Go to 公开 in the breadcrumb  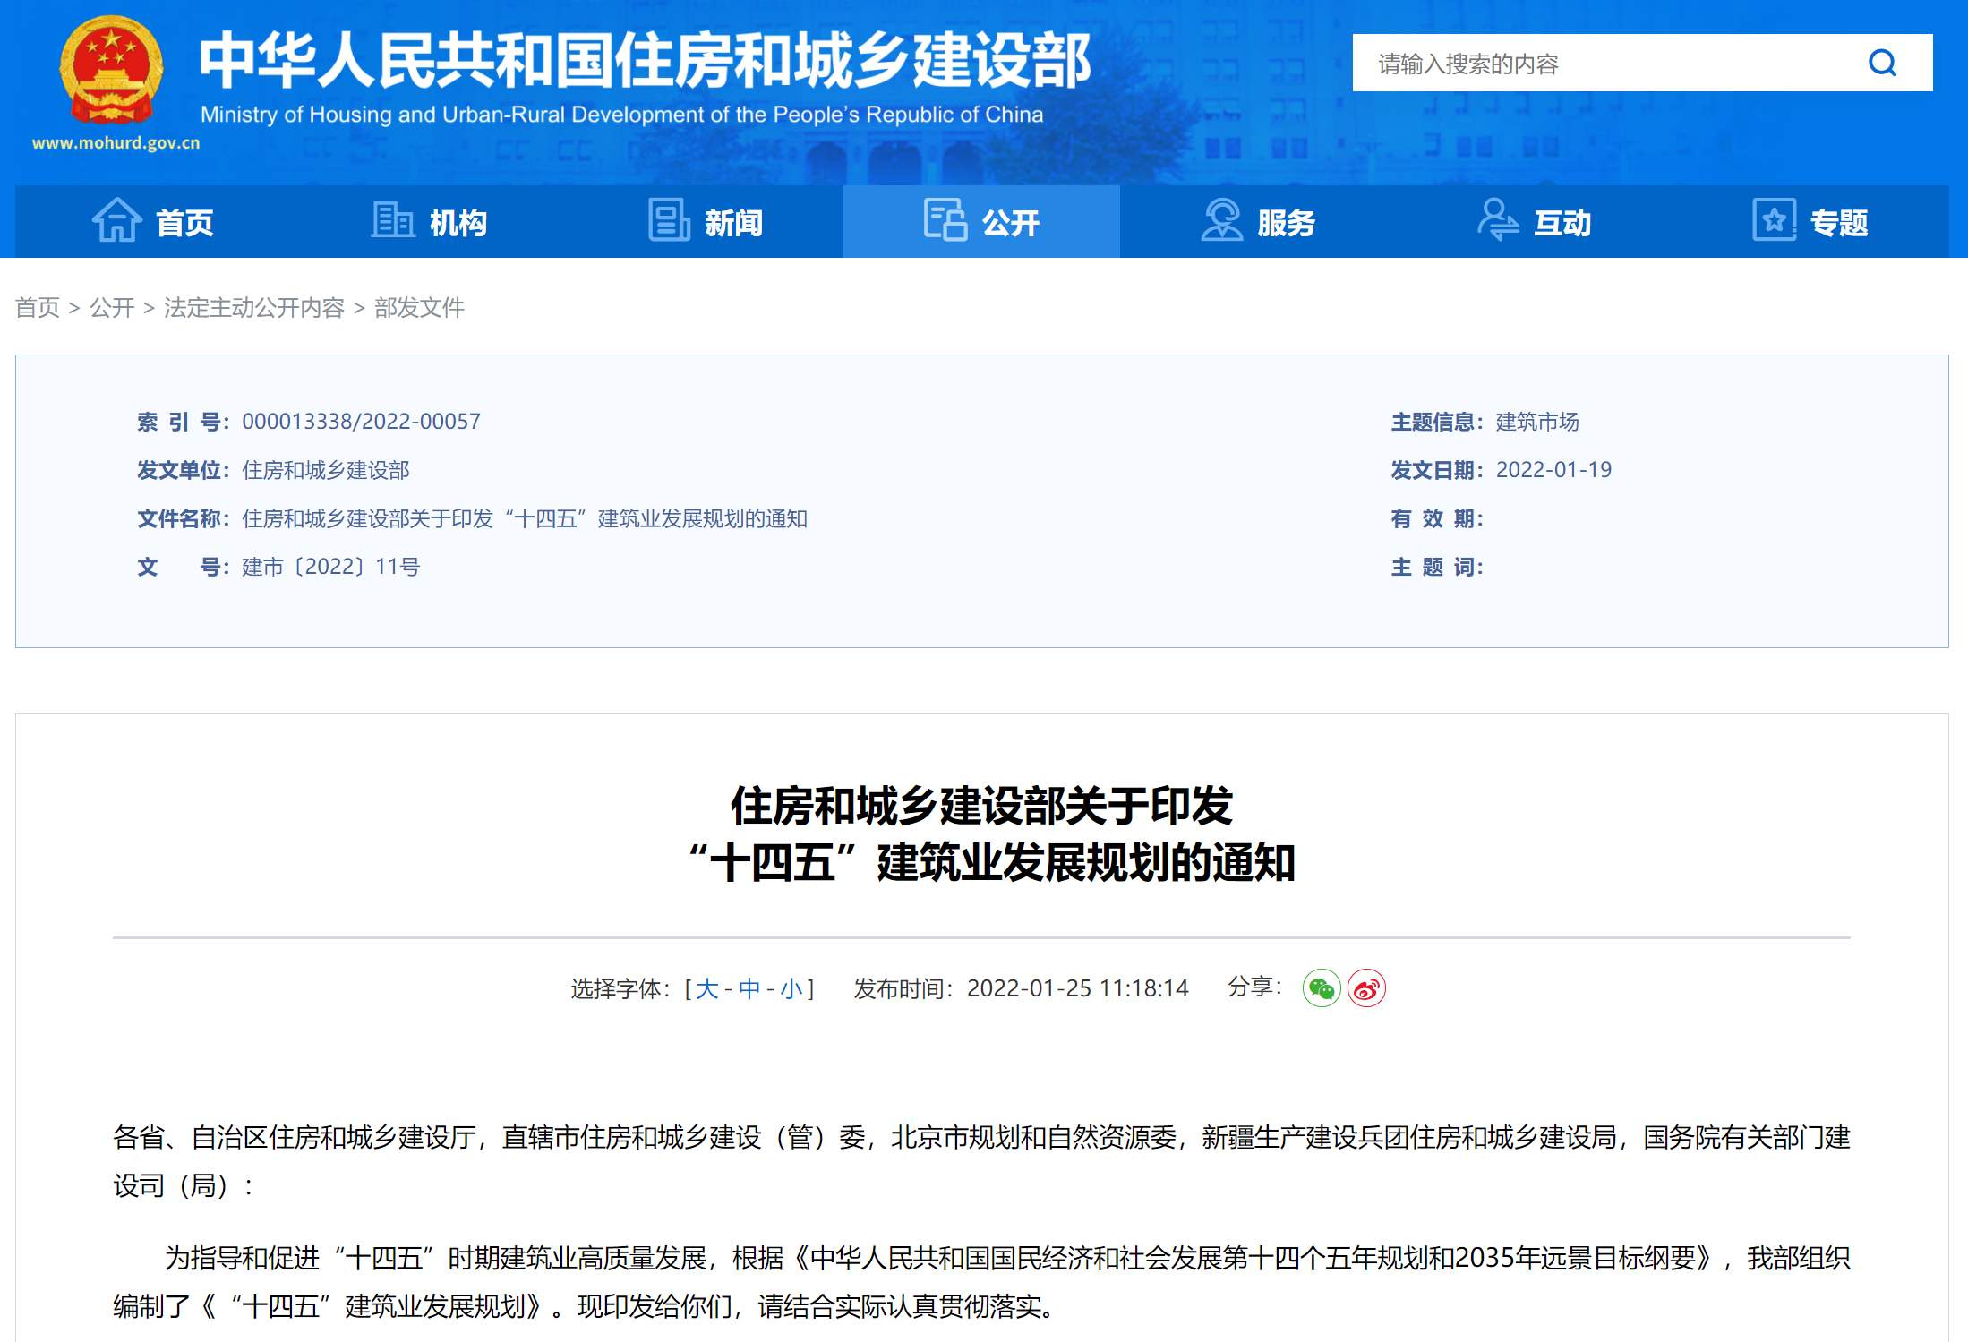(x=112, y=308)
